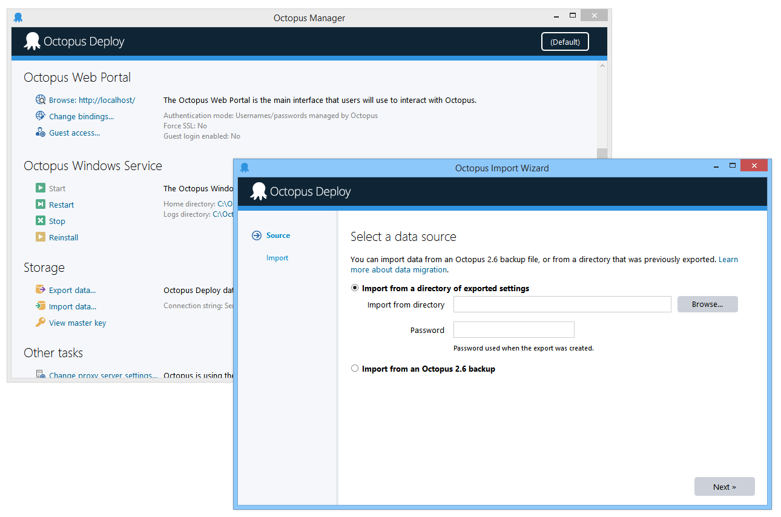
Task: Select import from an Octopus 2.6 backup
Action: click(x=355, y=368)
